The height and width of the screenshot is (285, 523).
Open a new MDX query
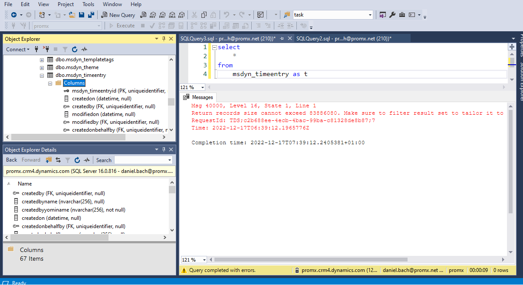152,14
